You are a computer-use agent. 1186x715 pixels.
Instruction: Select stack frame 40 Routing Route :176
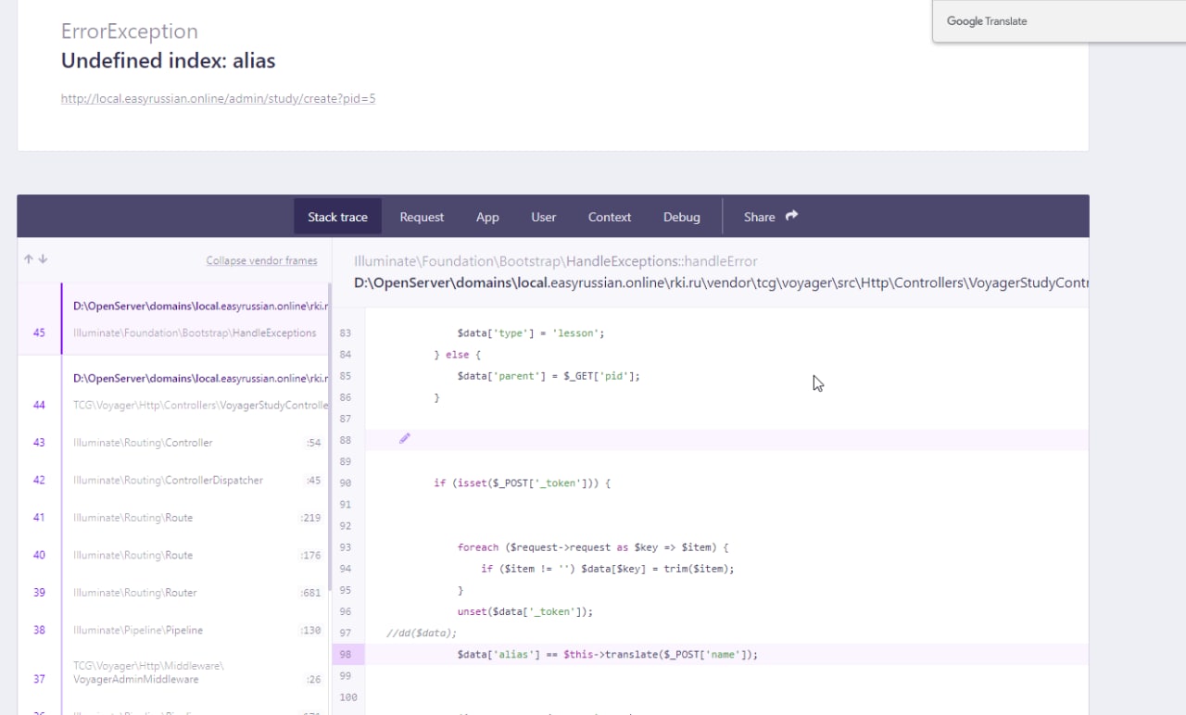[x=173, y=555]
